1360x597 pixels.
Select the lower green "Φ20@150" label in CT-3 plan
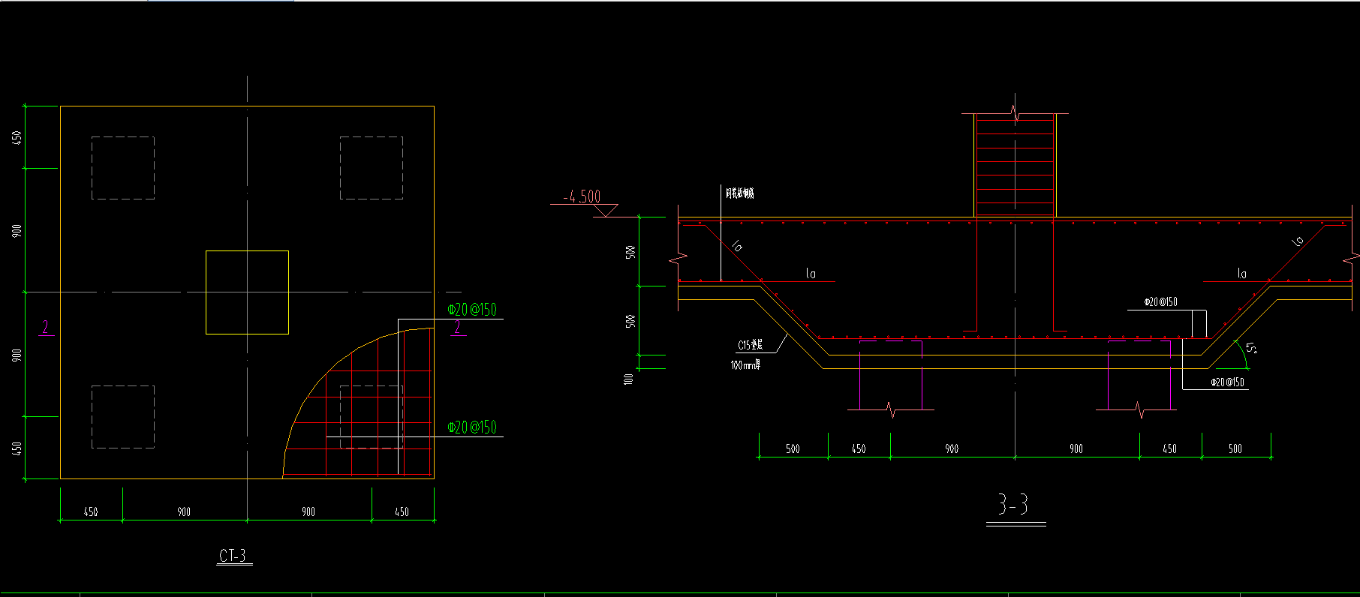click(x=472, y=427)
